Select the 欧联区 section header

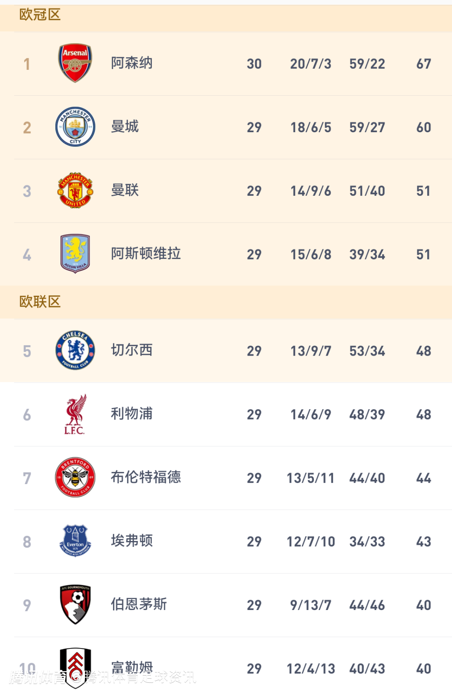tap(40, 302)
